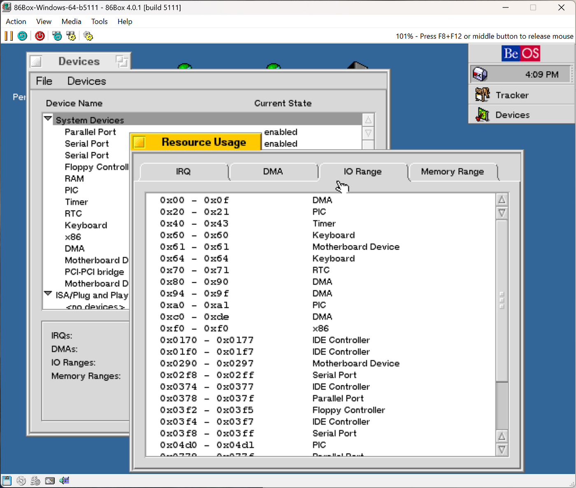Click the floppy drive status icon
Image resolution: width=576 pixels, height=488 pixels.
coord(6,480)
